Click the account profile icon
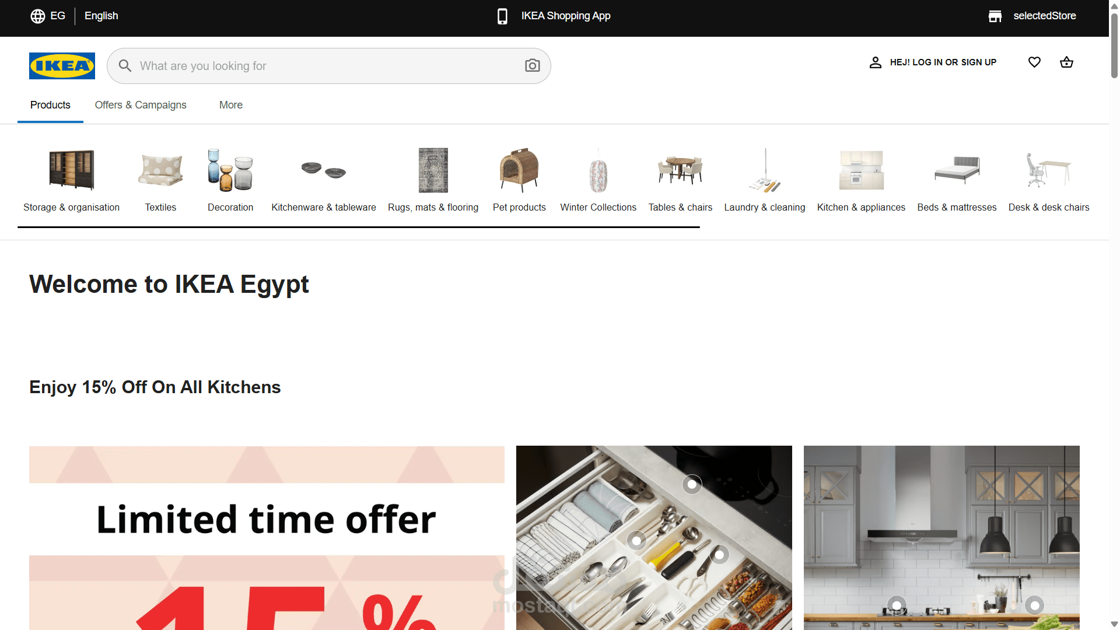Viewport: 1120px width, 630px height. point(875,62)
